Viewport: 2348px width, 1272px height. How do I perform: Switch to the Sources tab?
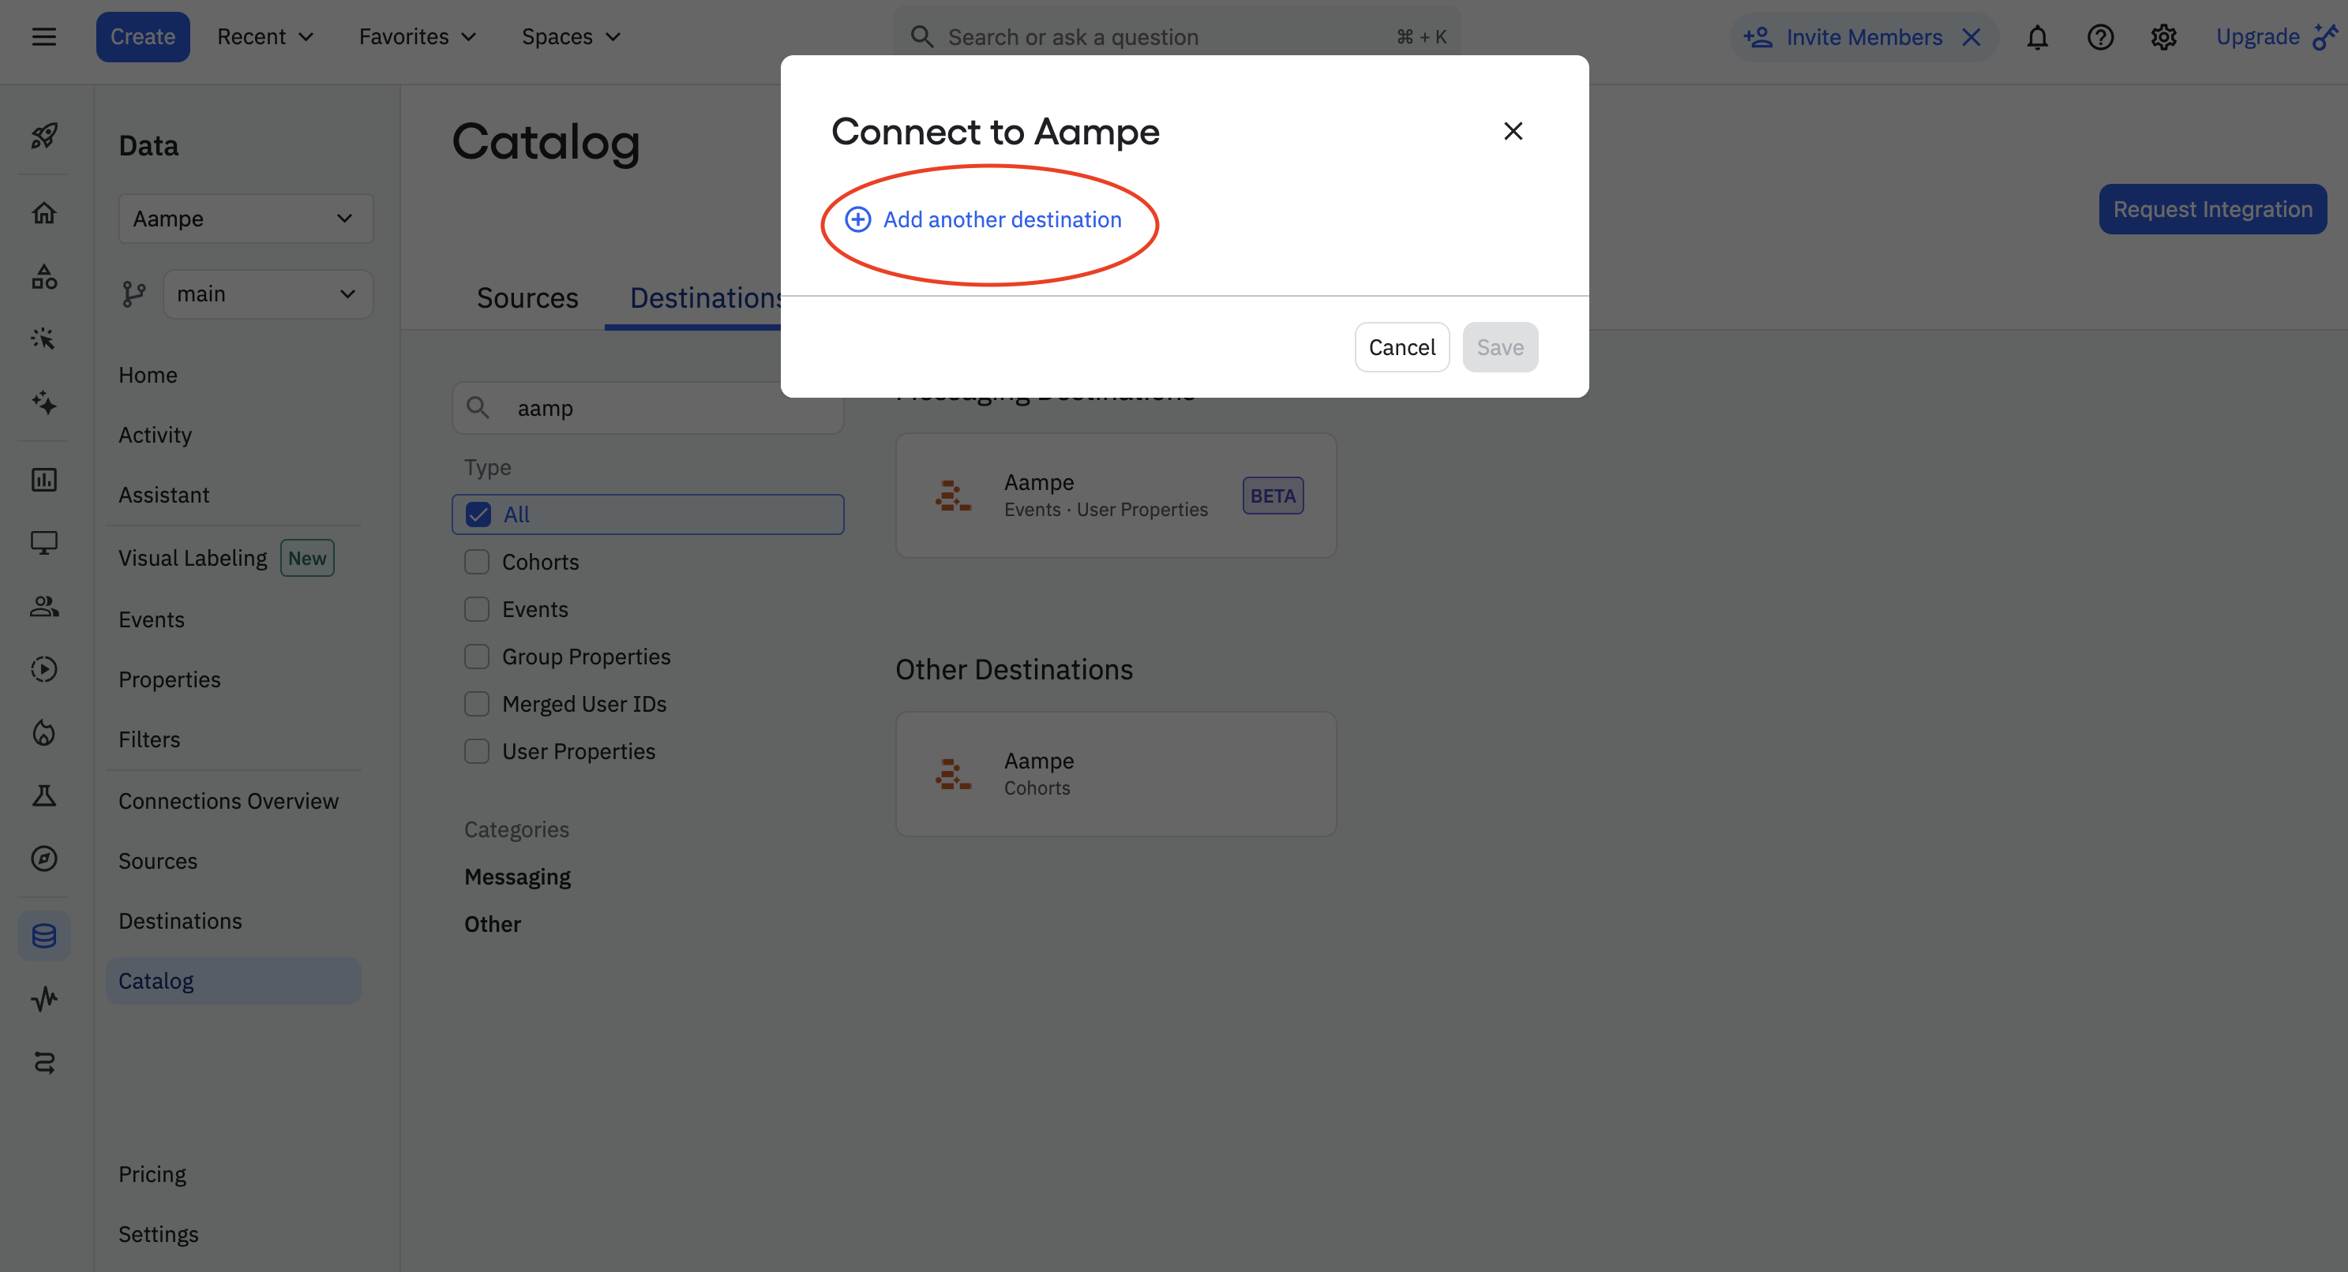pos(527,298)
